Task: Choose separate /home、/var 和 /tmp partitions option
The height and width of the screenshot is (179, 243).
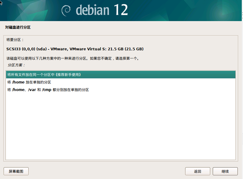Action: pyautogui.click(x=48, y=90)
